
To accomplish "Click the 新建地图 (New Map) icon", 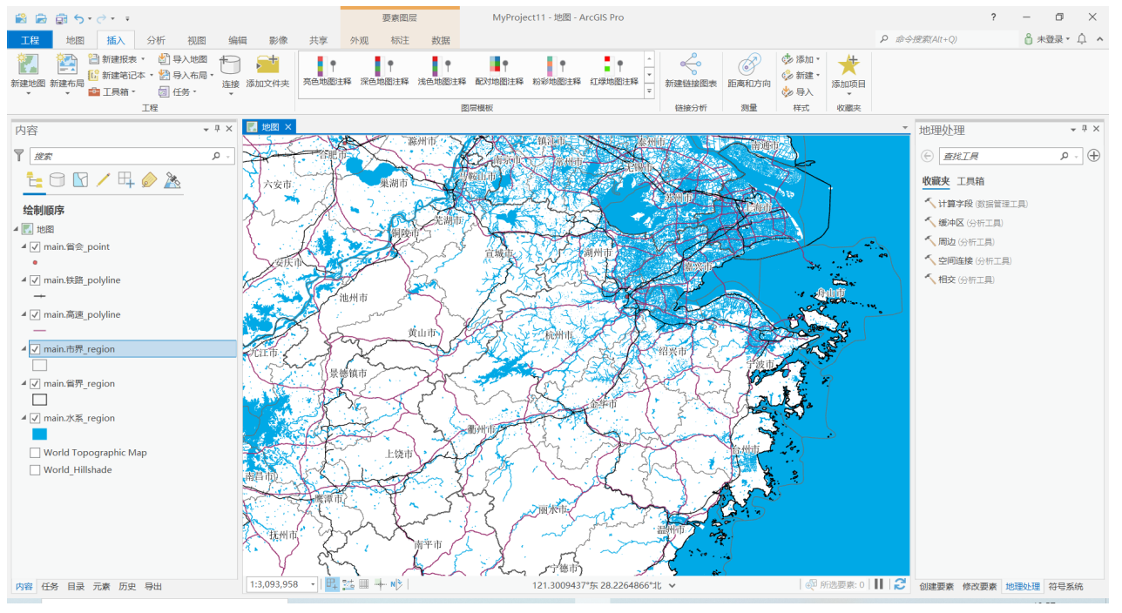I will click(x=27, y=64).
